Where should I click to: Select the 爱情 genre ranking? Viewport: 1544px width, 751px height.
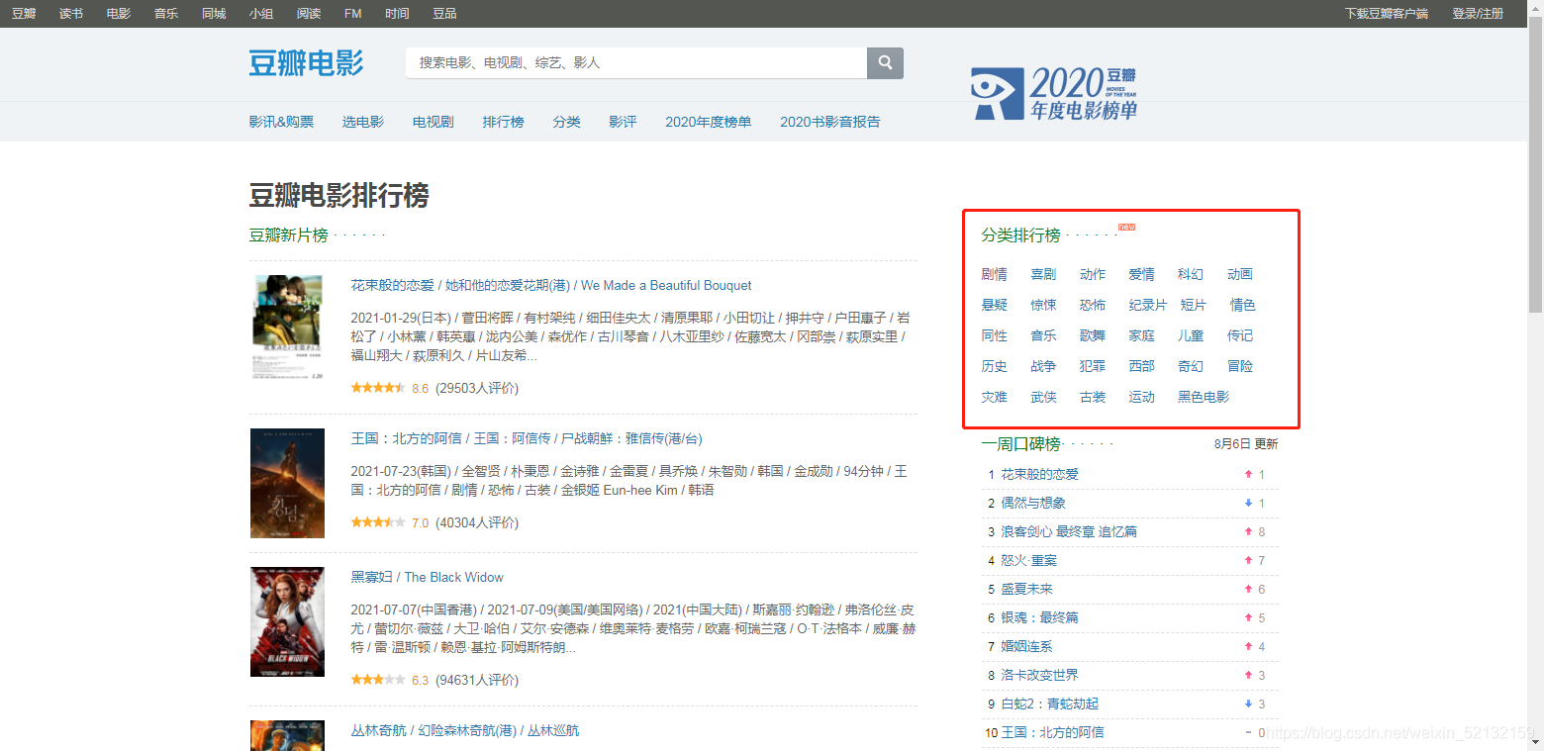pyautogui.click(x=1141, y=274)
